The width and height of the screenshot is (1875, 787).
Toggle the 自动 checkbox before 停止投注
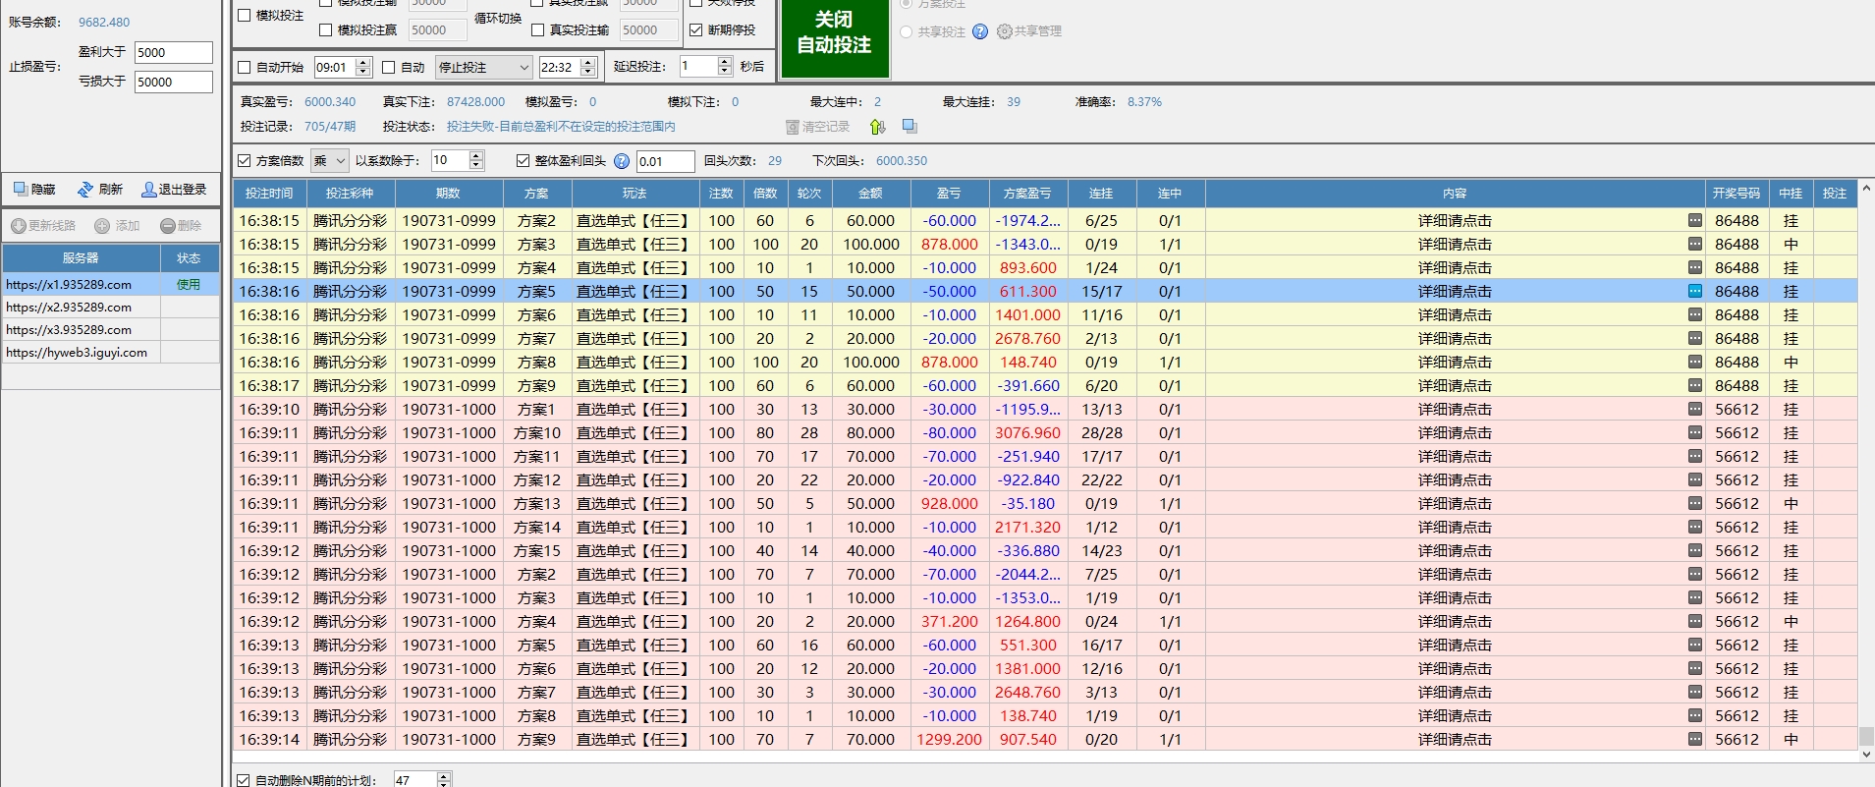389,68
